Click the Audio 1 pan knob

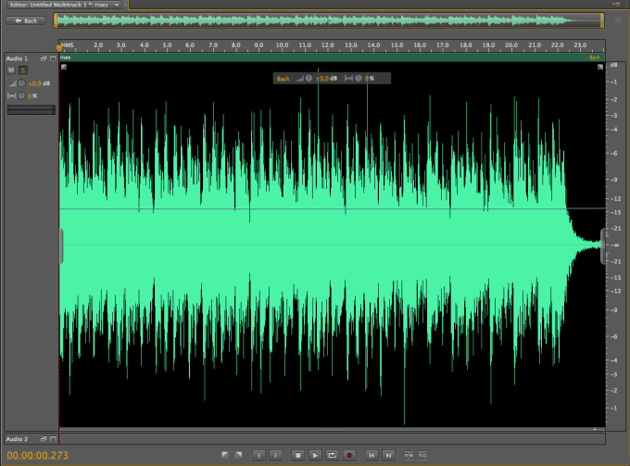tap(21, 95)
